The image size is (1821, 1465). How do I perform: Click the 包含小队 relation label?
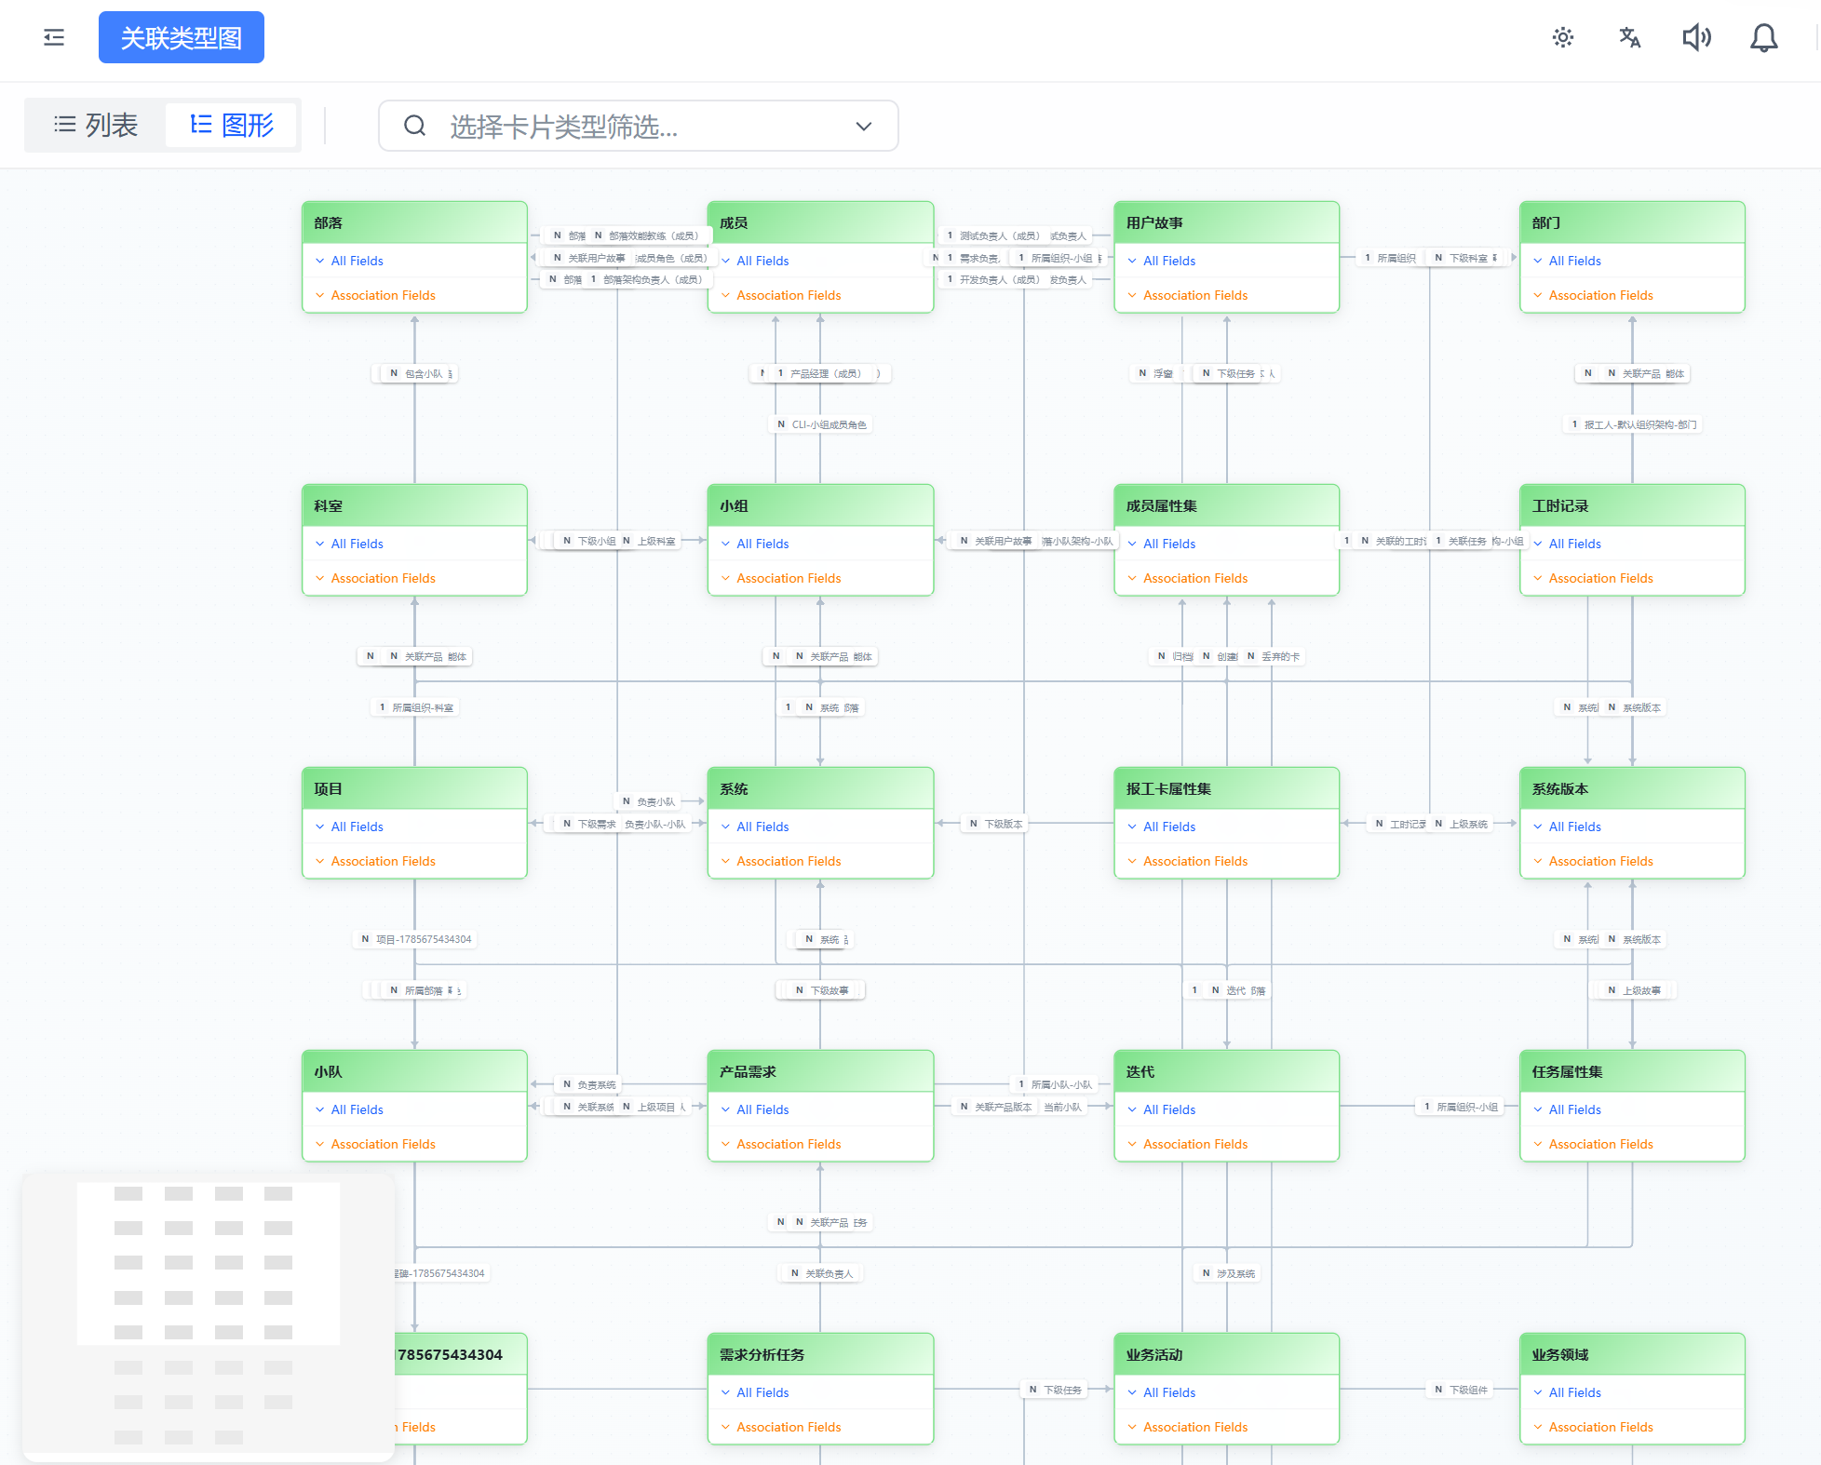point(416,373)
